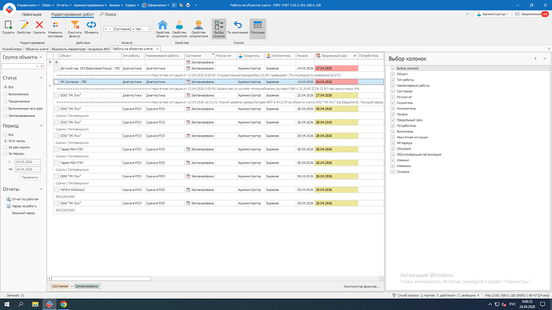The width and height of the screenshot is (552, 310).
Task: Tick the checkbox for row ГАПОУ ККАСиЦТ
Action: pyautogui.click(x=56, y=190)
